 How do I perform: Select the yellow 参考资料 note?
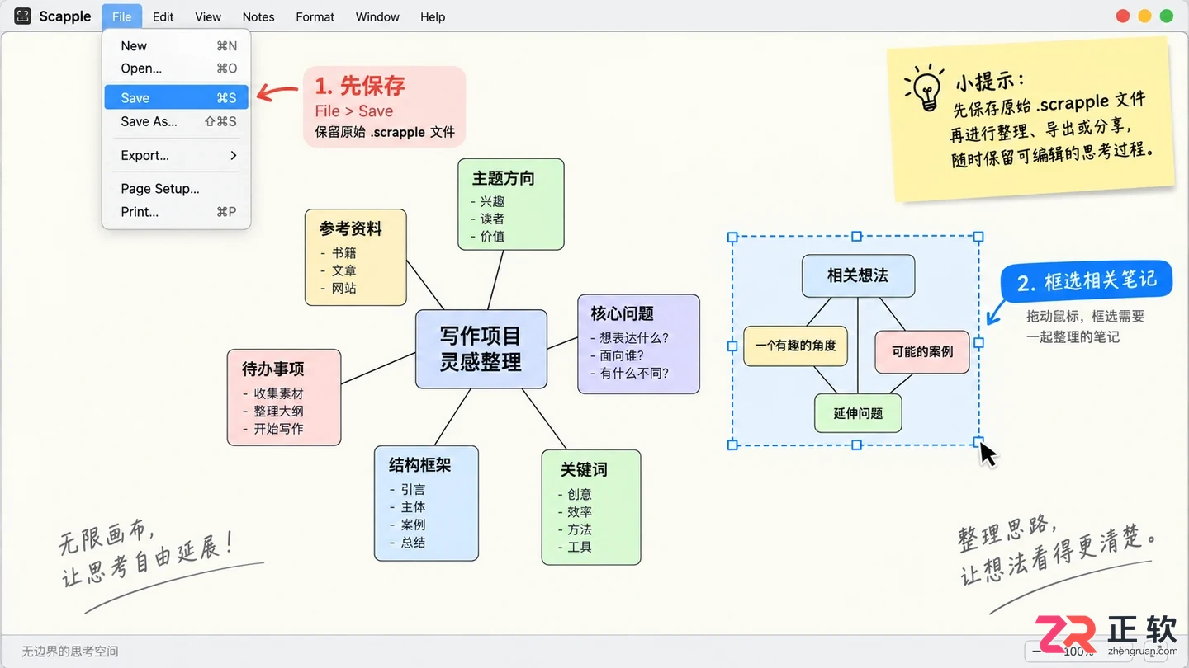[356, 257]
